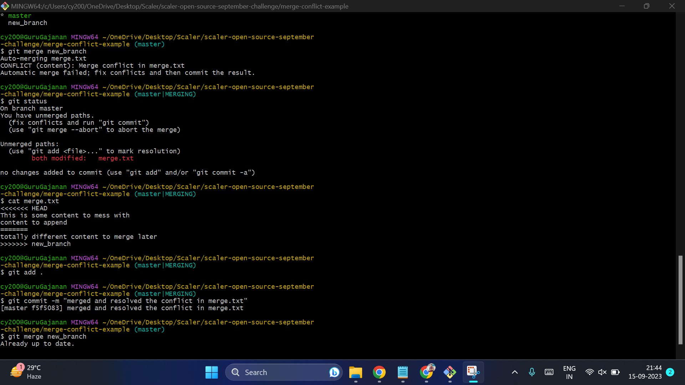Image resolution: width=685 pixels, height=385 pixels.
Task: Open File Explorer from the taskbar
Action: point(355,372)
